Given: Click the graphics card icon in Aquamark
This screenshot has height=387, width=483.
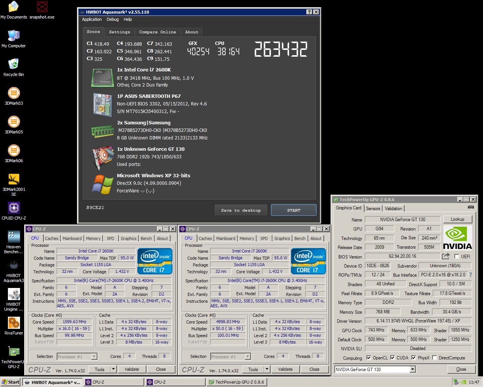Looking at the screenshot, I should coord(103,158).
